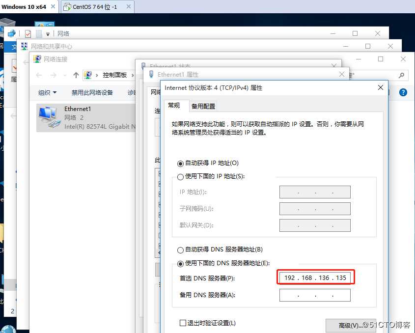
Task: Switch to the 备用配置 tab
Action: [203, 106]
